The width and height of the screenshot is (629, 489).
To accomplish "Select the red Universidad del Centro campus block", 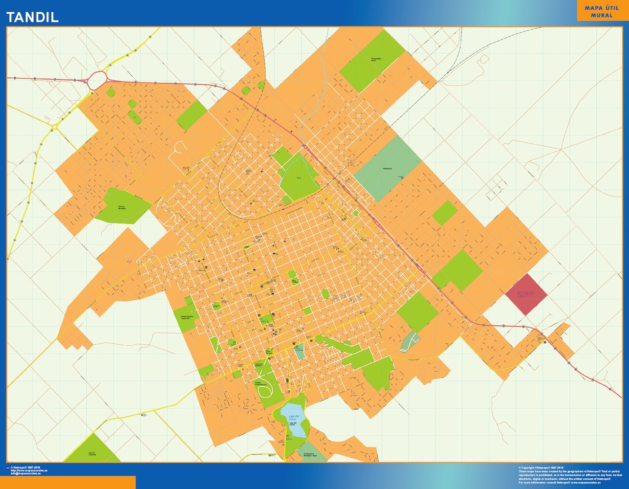I will point(526,294).
